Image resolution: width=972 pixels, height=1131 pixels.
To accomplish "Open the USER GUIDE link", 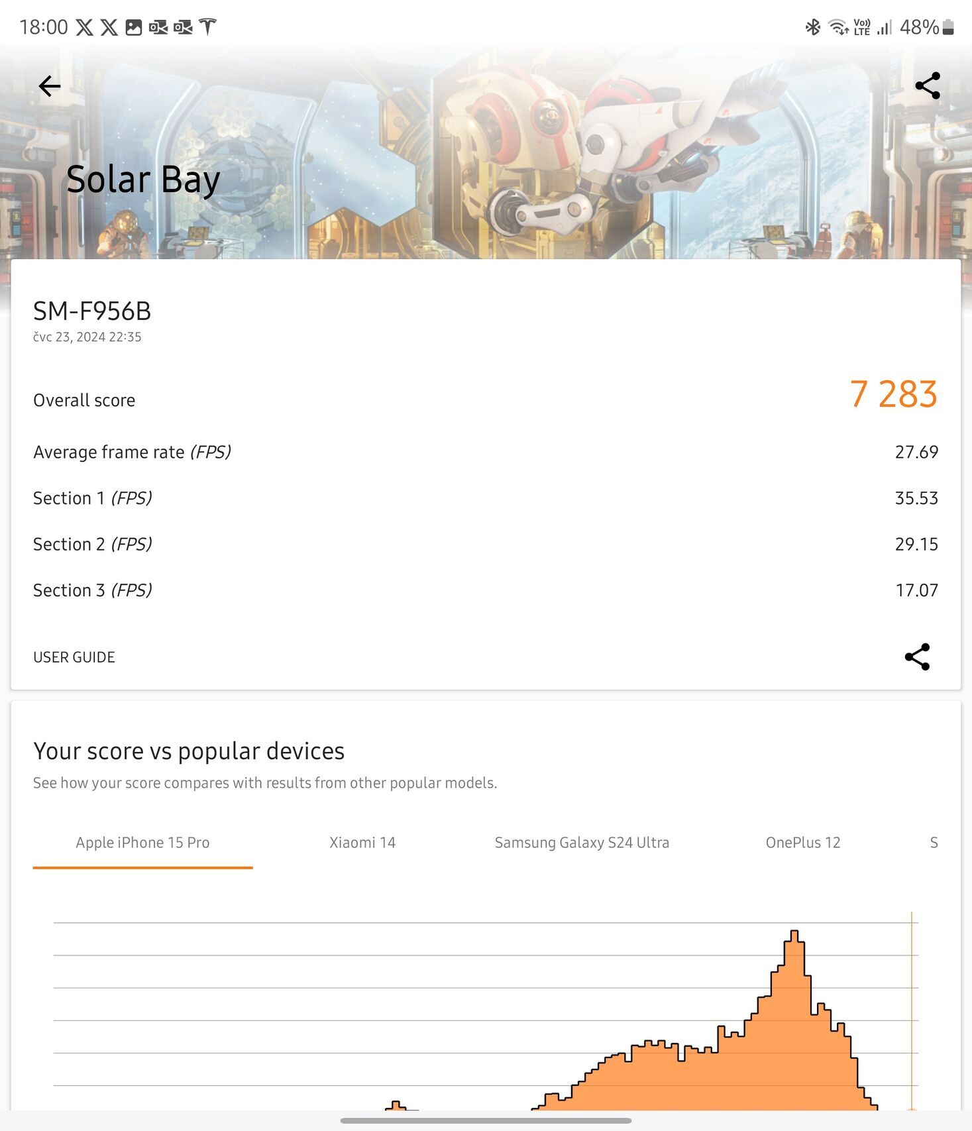I will click(74, 657).
